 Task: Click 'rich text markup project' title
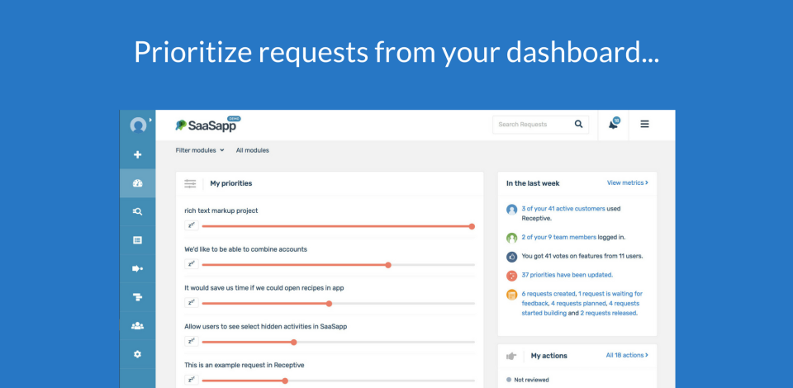[221, 211]
